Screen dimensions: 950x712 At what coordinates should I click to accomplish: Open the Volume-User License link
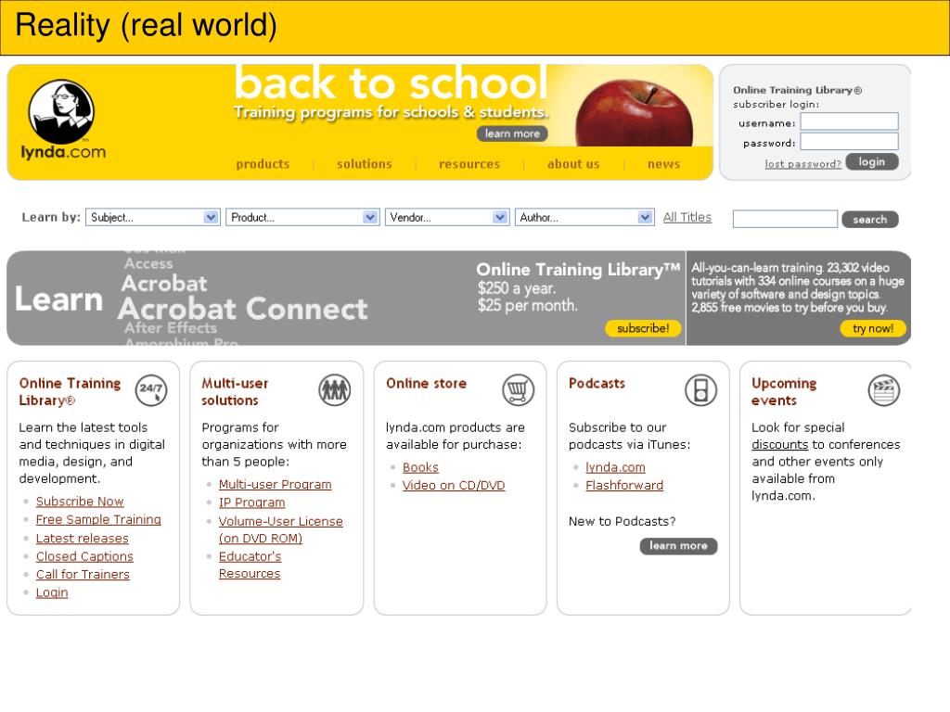click(281, 529)
